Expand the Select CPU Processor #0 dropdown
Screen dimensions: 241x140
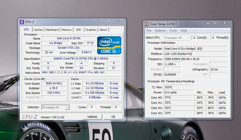coord(188,38)
